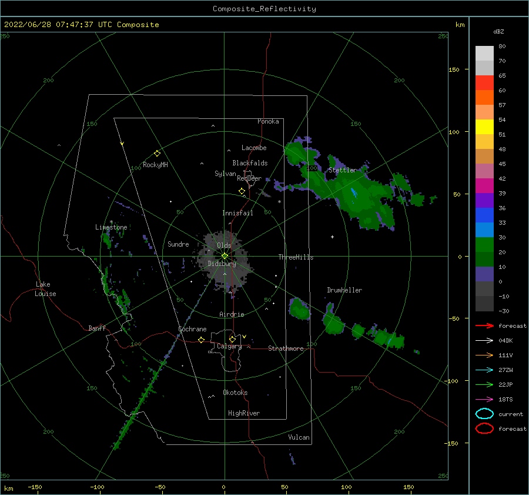Select the purple swatch between 39 and 36

point(484,200)
